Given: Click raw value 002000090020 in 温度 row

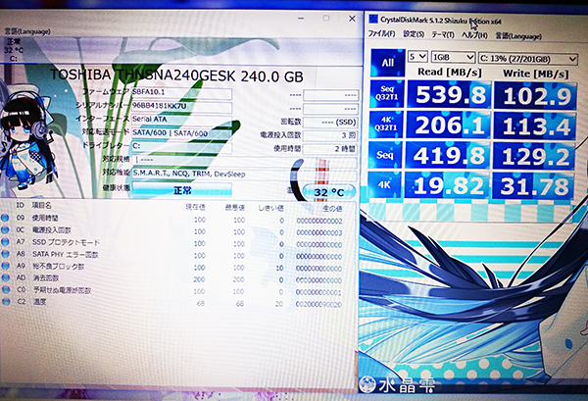Looking at the screenshot, I should point(318,305).
